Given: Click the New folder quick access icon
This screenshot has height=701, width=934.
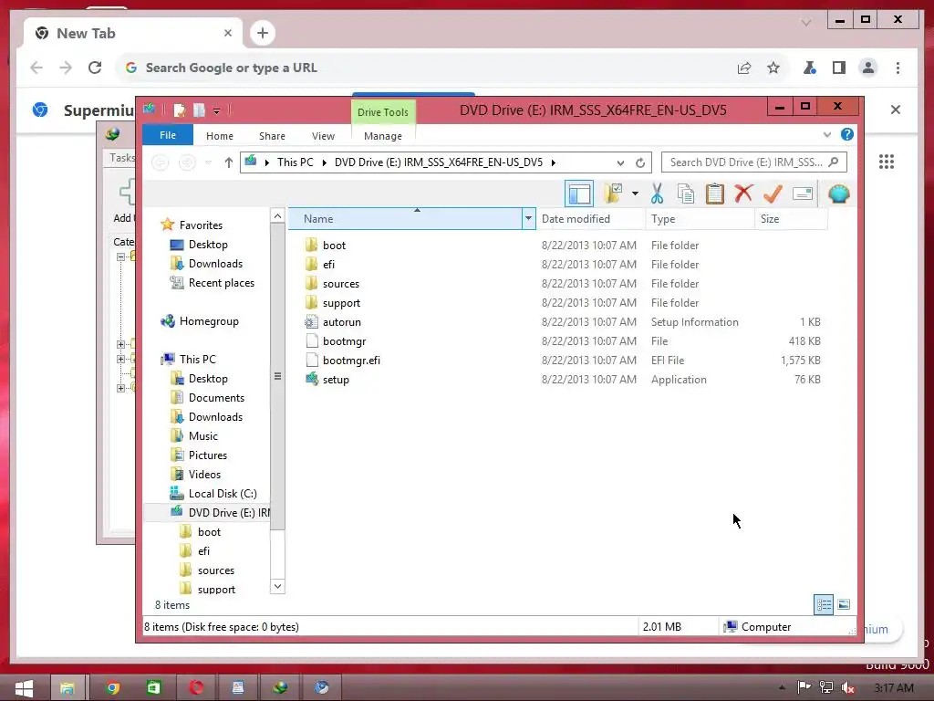Looking at the screenshot, I should pos(199,110).
